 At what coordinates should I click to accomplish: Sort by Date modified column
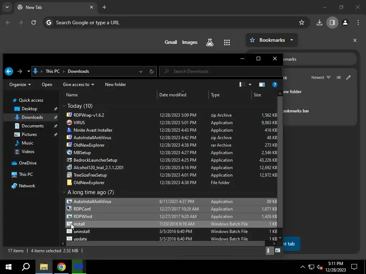[173, 95]
